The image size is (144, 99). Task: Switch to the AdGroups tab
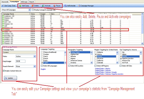(24, 2)
